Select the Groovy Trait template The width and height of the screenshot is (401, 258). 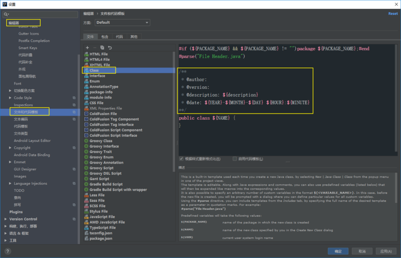[x=101, y=152]
